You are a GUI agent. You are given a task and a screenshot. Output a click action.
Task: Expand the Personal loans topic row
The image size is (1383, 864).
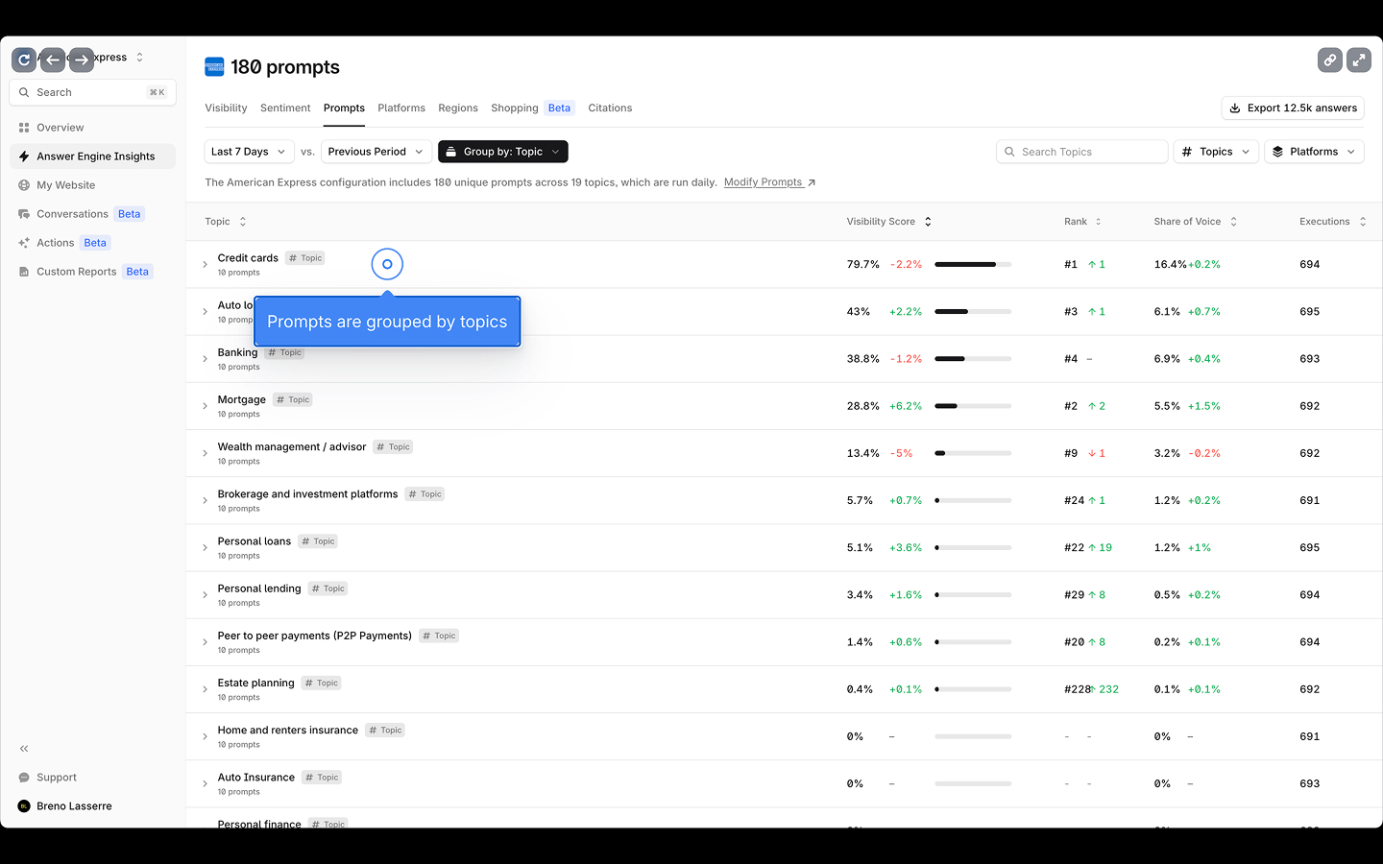click(x=205, y=548)
